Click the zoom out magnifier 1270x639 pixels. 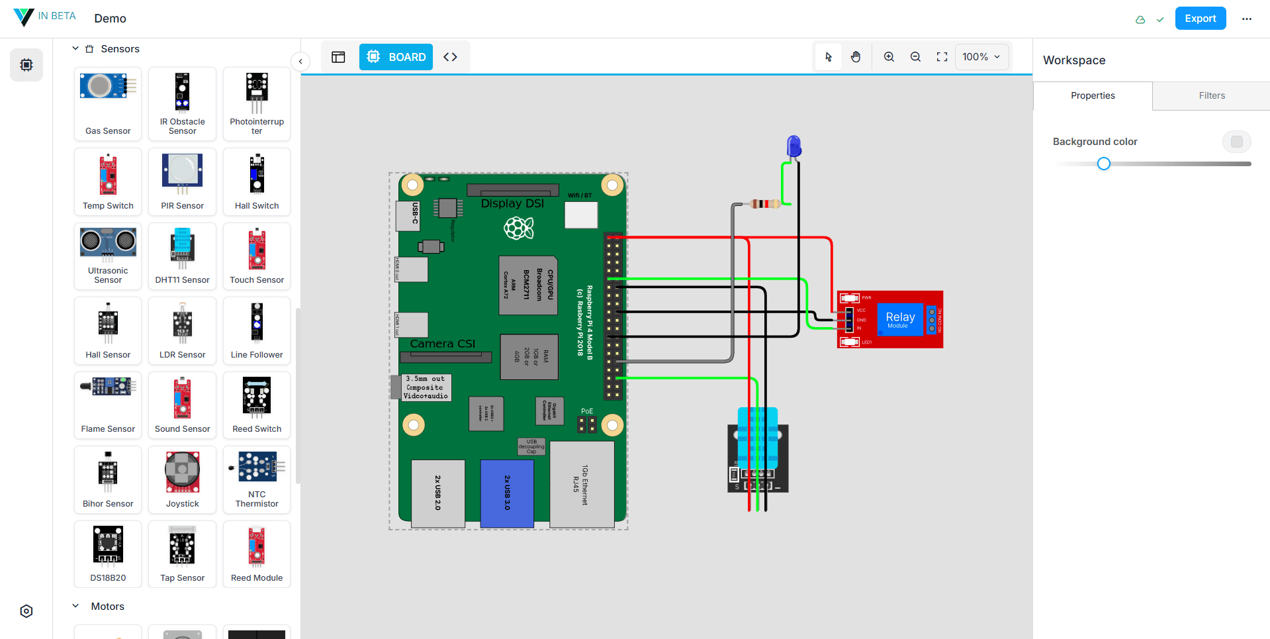pos(915,57)
